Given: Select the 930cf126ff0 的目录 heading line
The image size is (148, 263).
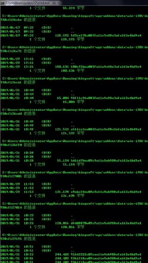Looking at the screenshot, I should [18, 145].
